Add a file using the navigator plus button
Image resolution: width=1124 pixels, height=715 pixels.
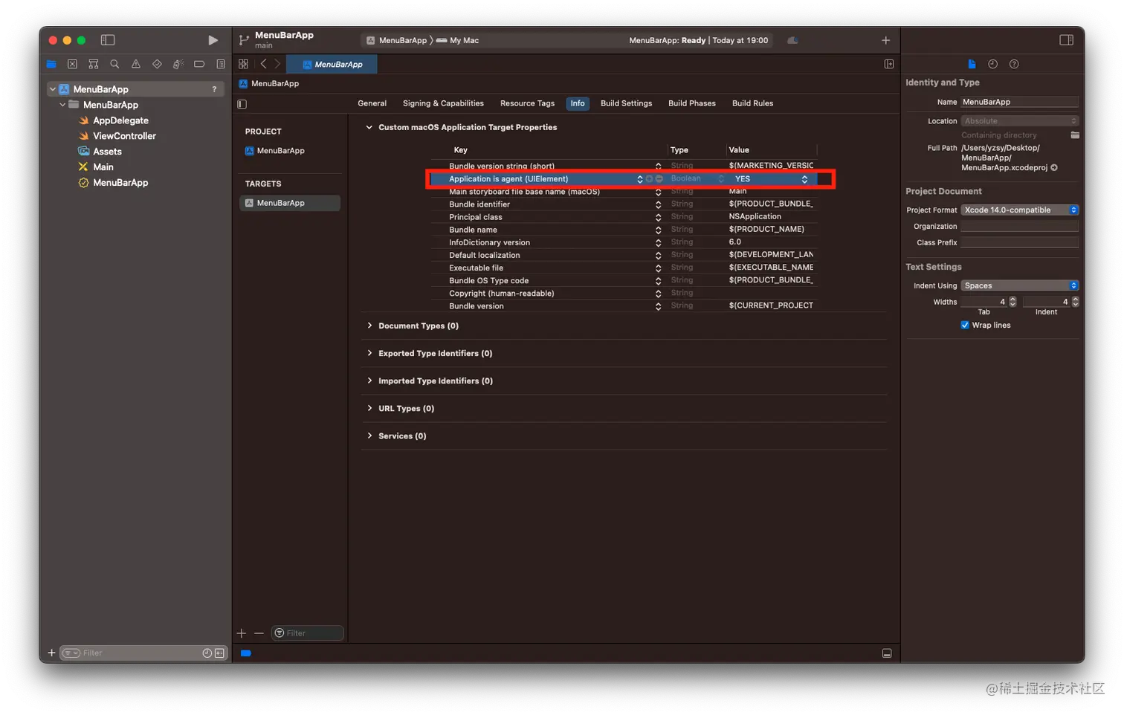click(51, 653)
